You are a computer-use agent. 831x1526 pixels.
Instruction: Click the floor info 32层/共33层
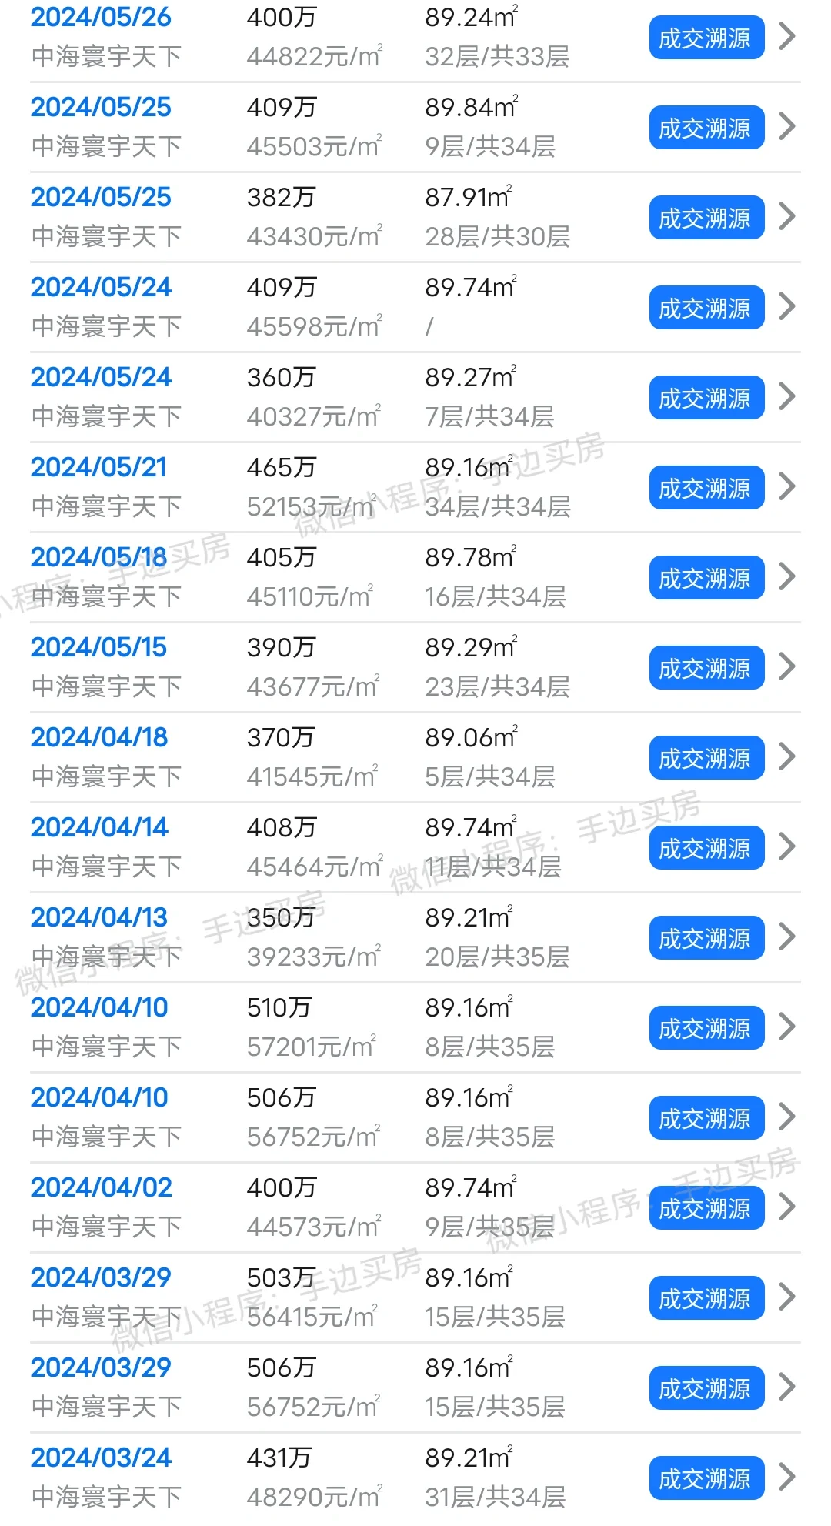[x=497, y=56]
